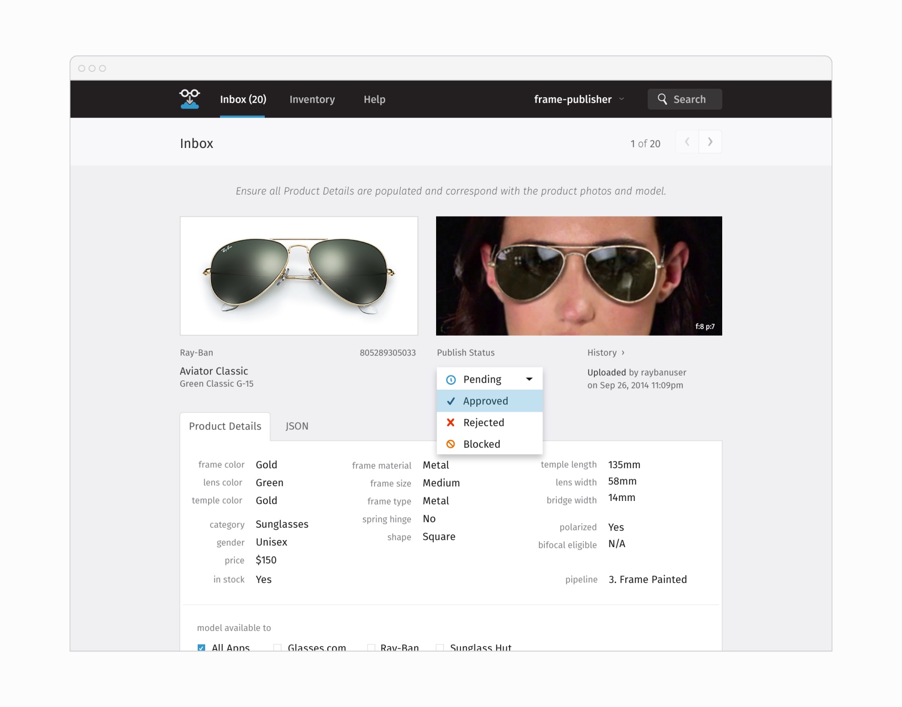Click the red X icon beside Rejected
This screenshot has width=902, height=707.
pyautogui.click(x=451, y=423)
